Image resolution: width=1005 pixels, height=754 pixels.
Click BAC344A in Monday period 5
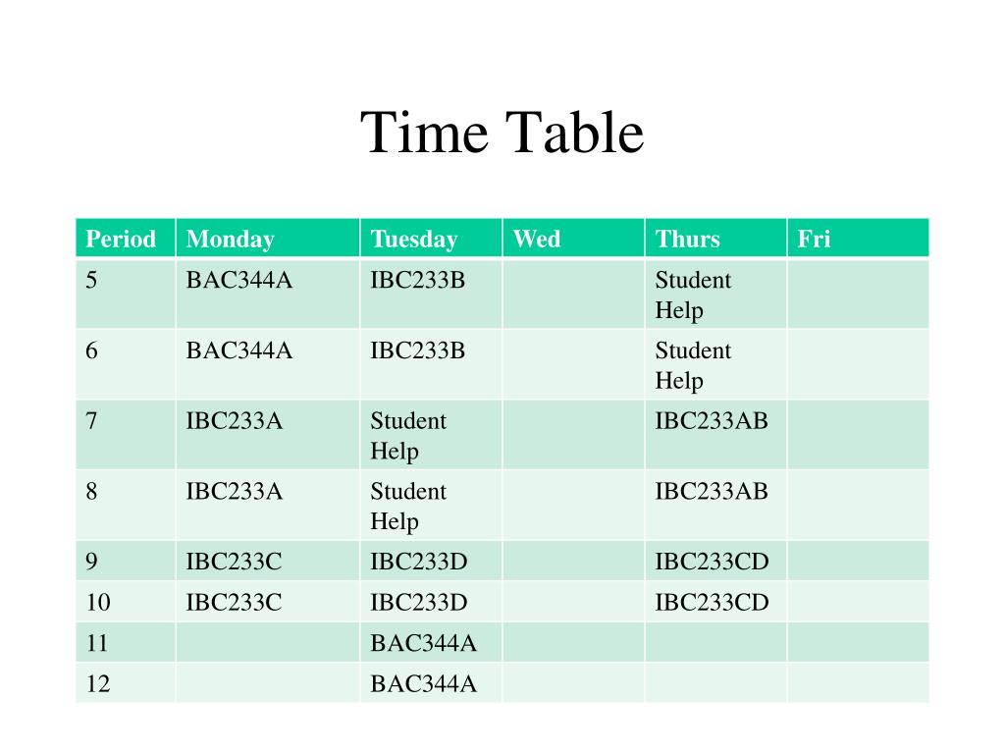point(239,281)
